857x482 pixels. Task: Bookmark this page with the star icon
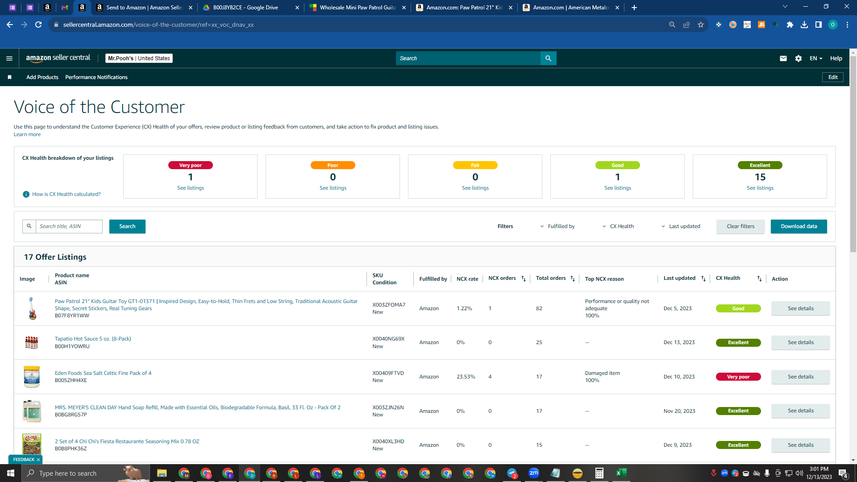701,25
